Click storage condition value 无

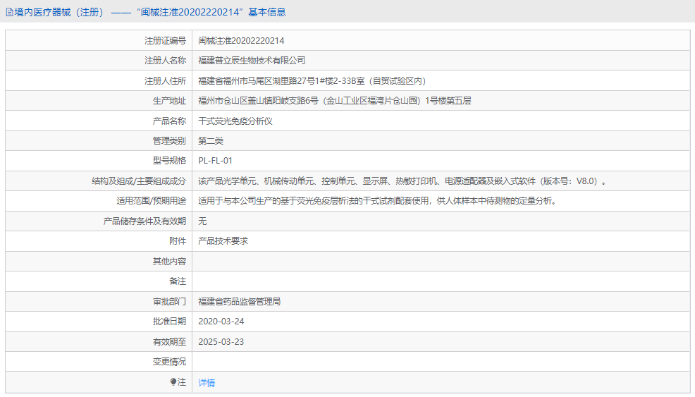202,221
